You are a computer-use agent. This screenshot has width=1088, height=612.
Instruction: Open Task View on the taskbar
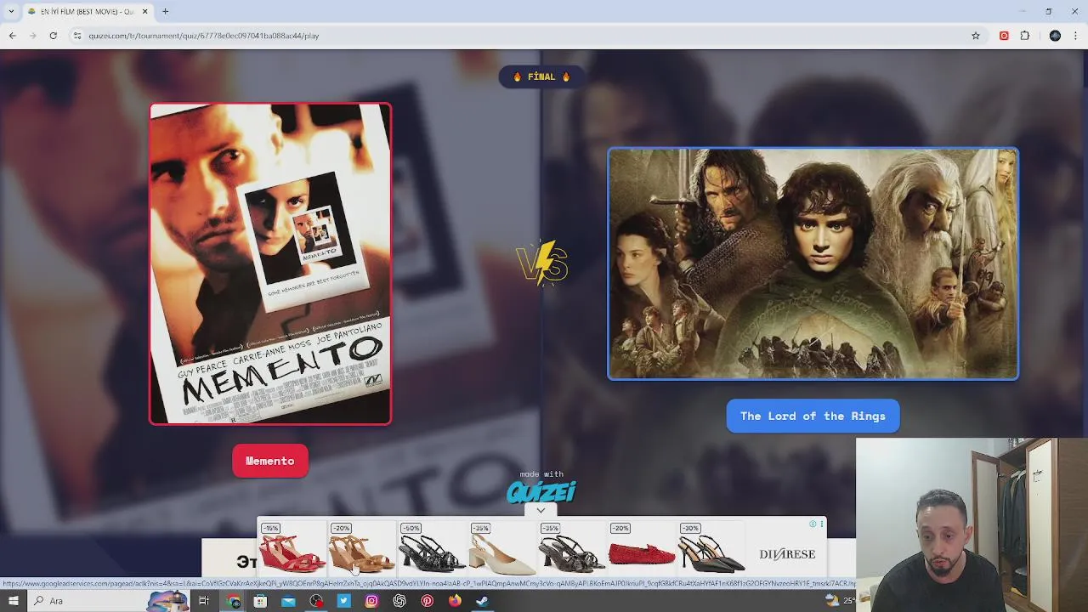[204, 601]
